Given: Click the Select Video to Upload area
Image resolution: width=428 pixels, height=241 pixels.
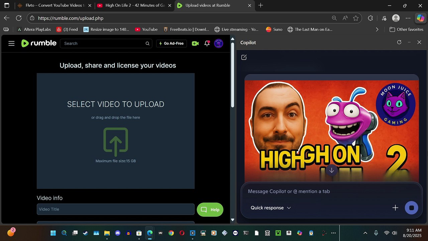Looking at the screenshot, I should 116,131.
